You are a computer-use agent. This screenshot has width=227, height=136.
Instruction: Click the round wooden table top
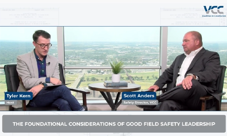click(114, 87)
